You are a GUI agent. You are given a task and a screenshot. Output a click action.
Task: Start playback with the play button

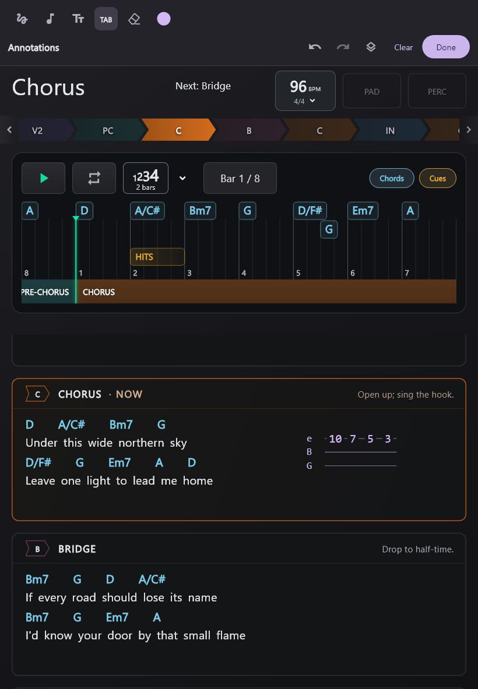coord(43,178)
